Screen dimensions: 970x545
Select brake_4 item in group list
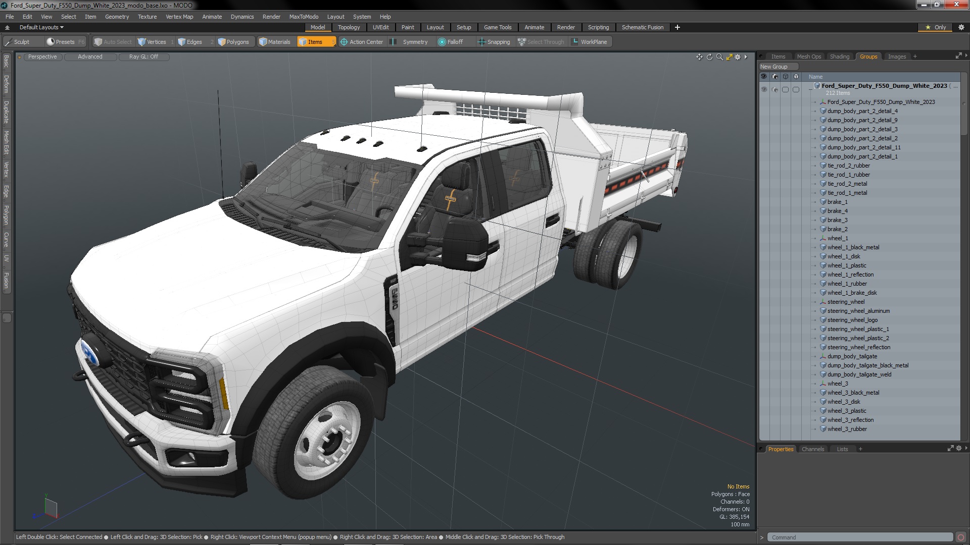click(x=837, y=211)
